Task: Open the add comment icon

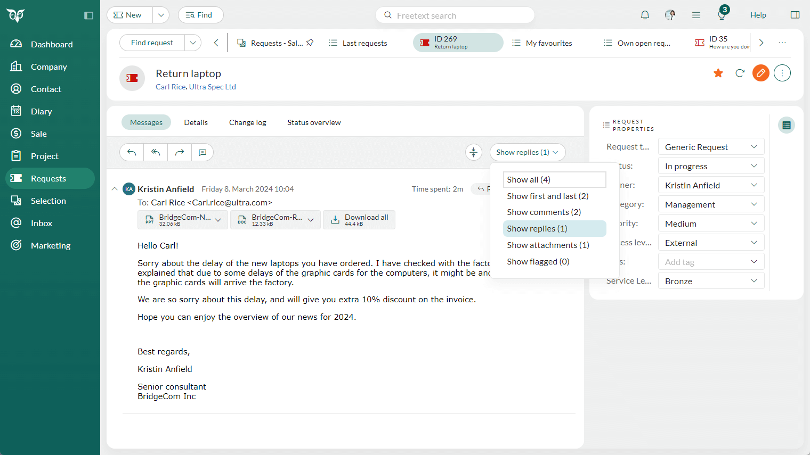Action: coord(203,152)
